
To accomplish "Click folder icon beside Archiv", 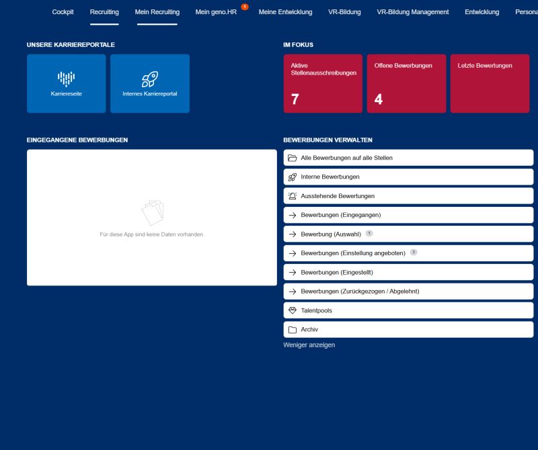I will (x=292, y=330).
